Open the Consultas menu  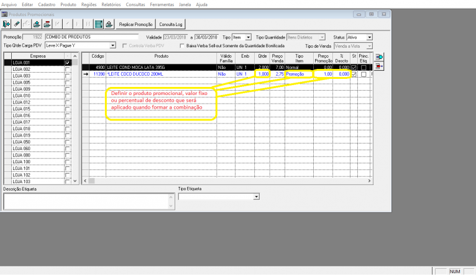pyautogui.click(x=135, y=4)
